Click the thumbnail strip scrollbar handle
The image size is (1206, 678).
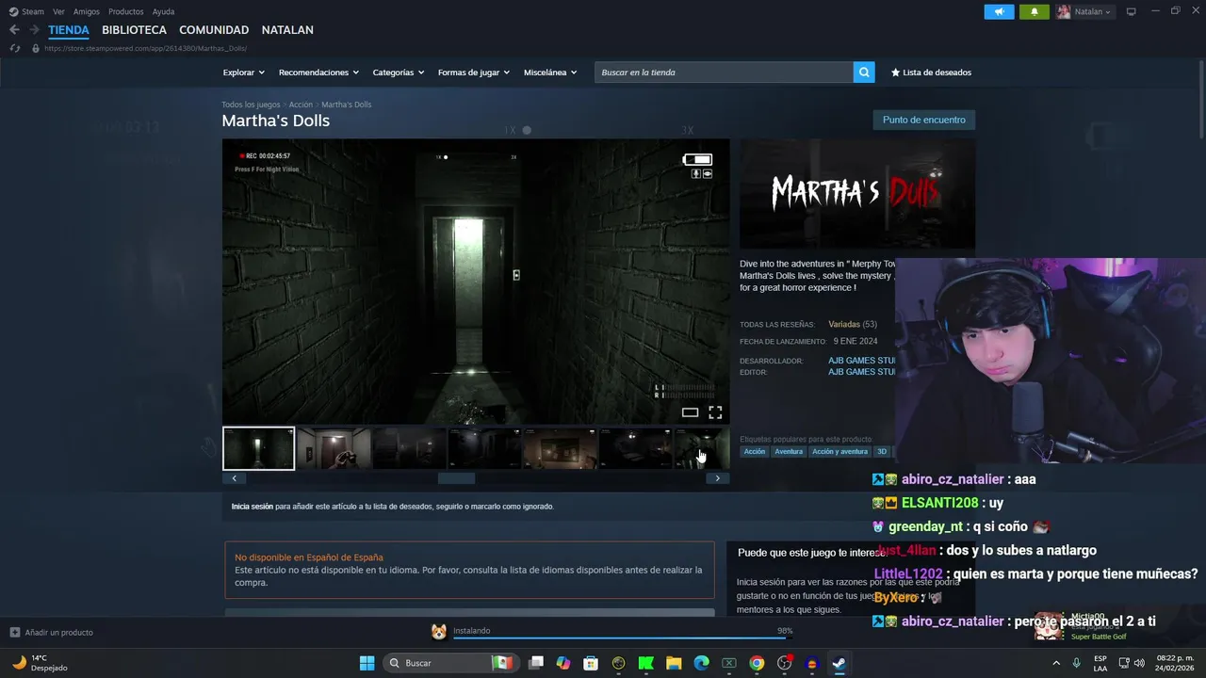click(456, 478)
